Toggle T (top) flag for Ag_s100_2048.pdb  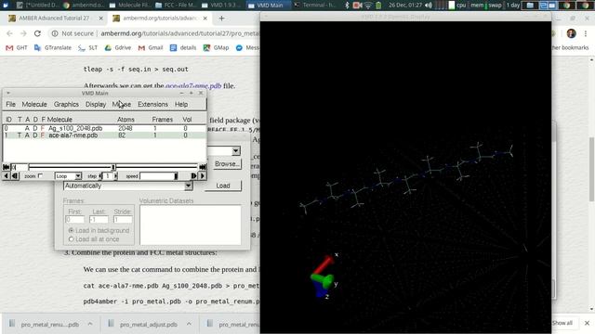tap(20, 128)
